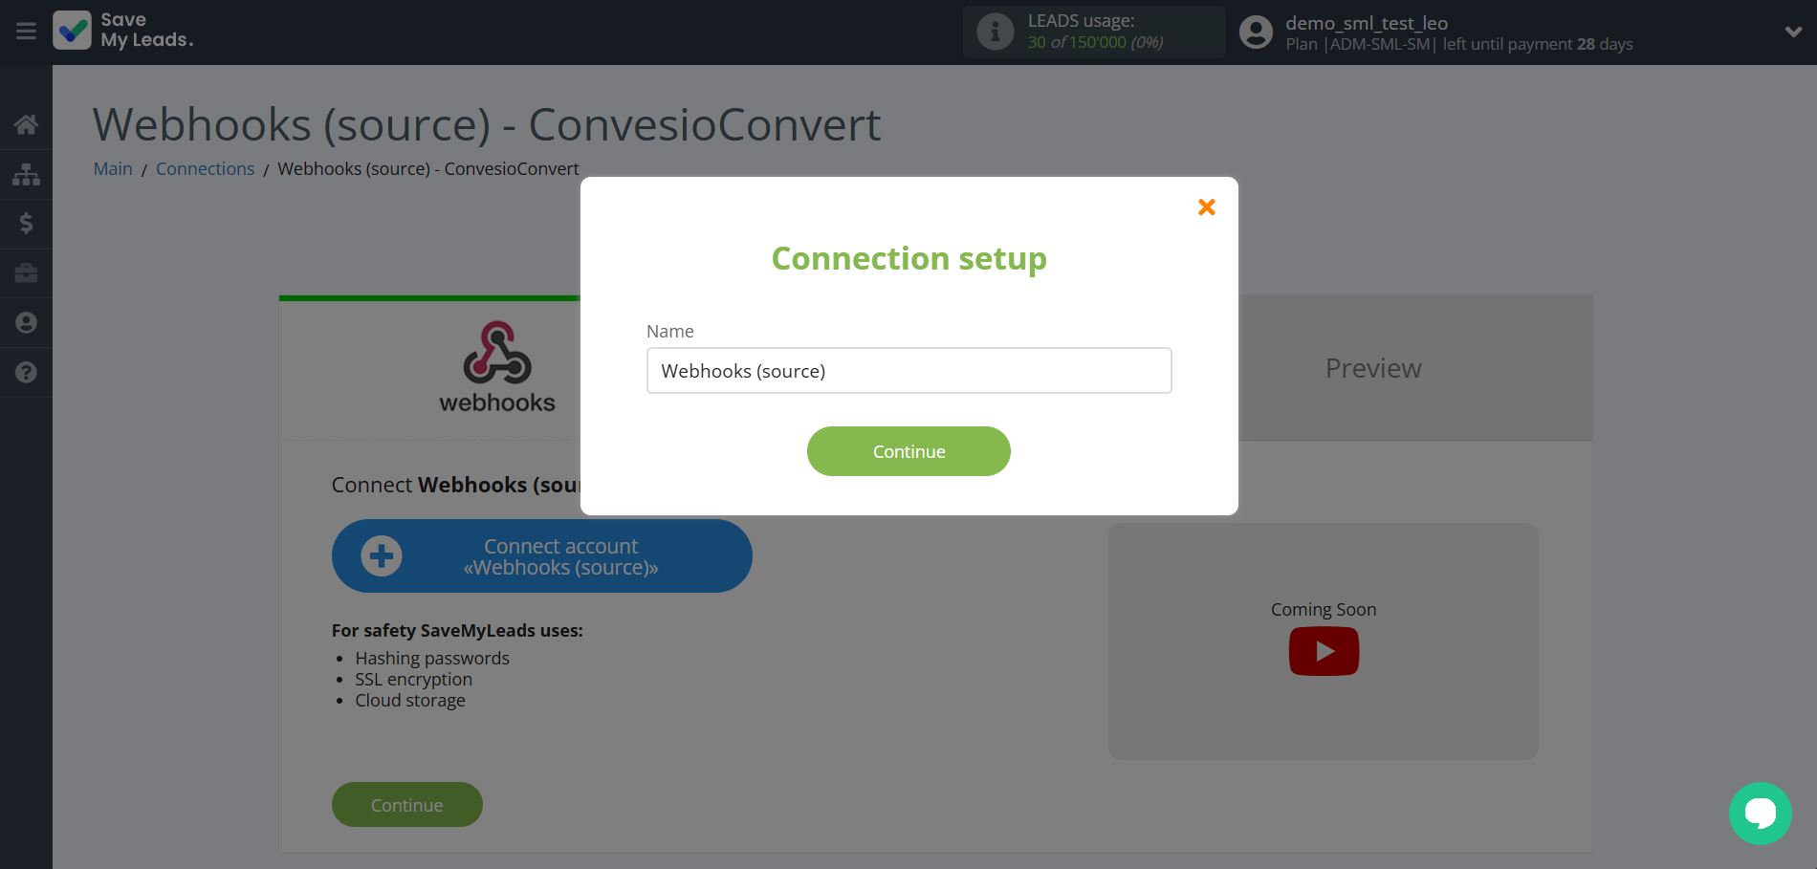Click the Coming Soon label

pos(1324,609)
